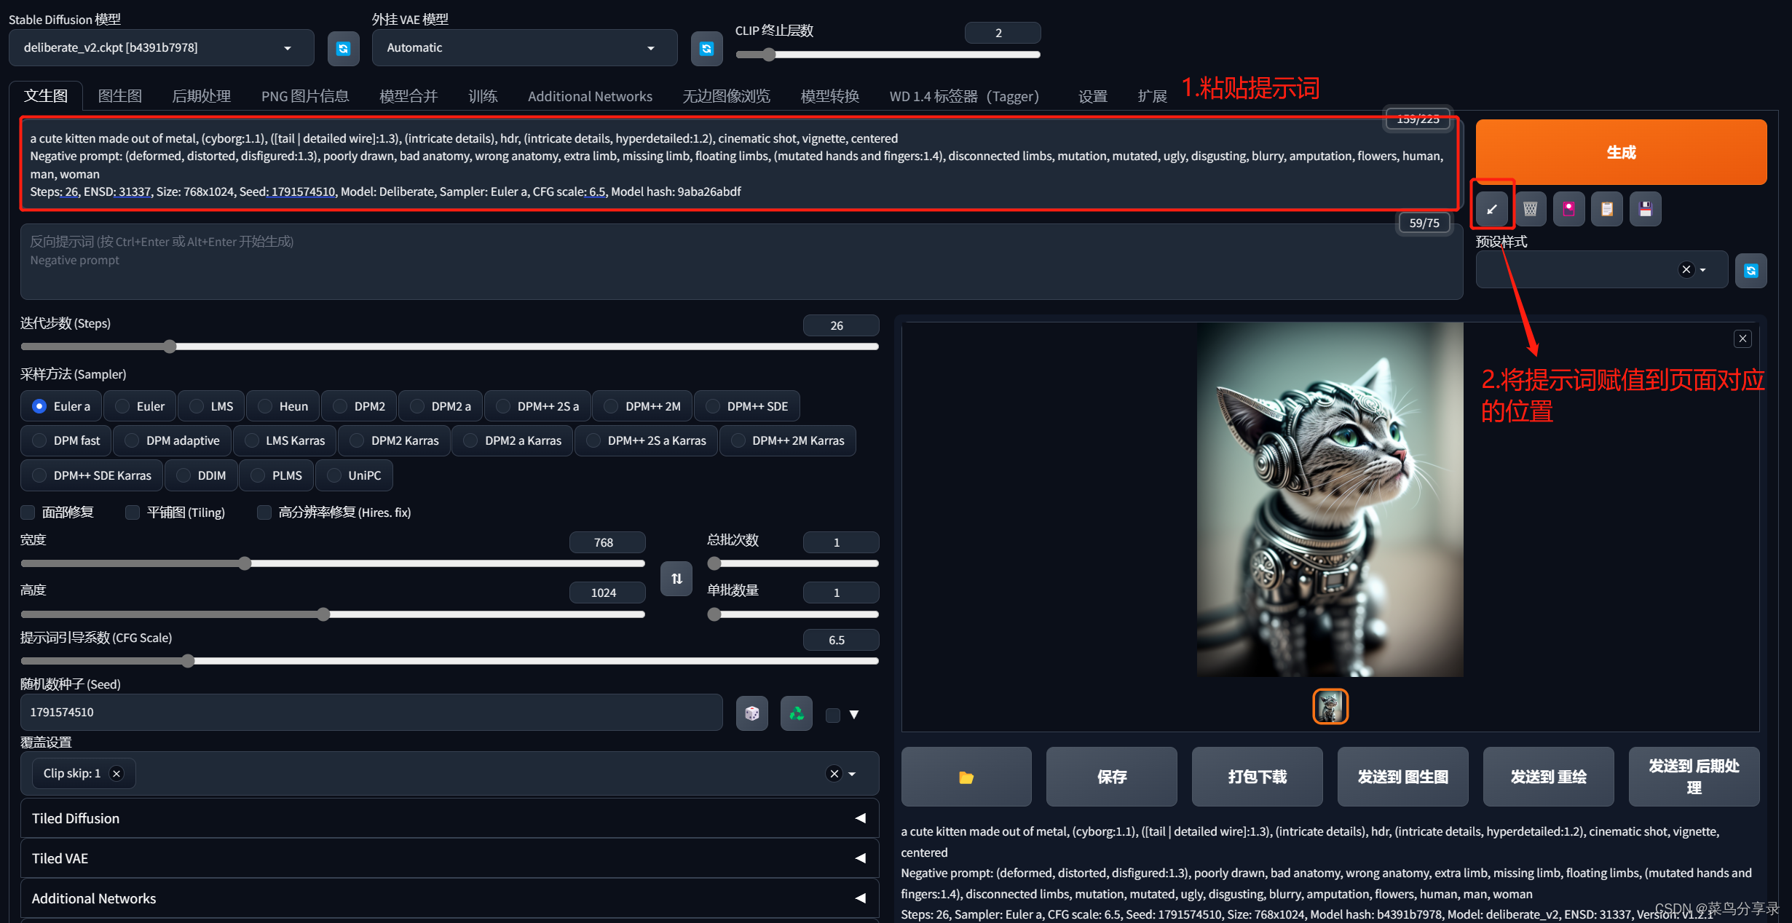
Task: Click the 发送到 图生图 button
Action: coord(1402,777)
